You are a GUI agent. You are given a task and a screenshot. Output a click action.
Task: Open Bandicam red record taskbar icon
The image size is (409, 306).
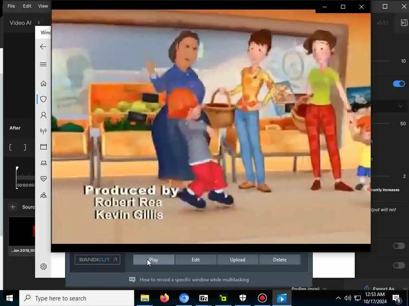262,298
